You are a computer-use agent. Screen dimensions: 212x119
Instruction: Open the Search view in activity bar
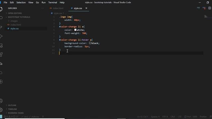click(1, 18)
